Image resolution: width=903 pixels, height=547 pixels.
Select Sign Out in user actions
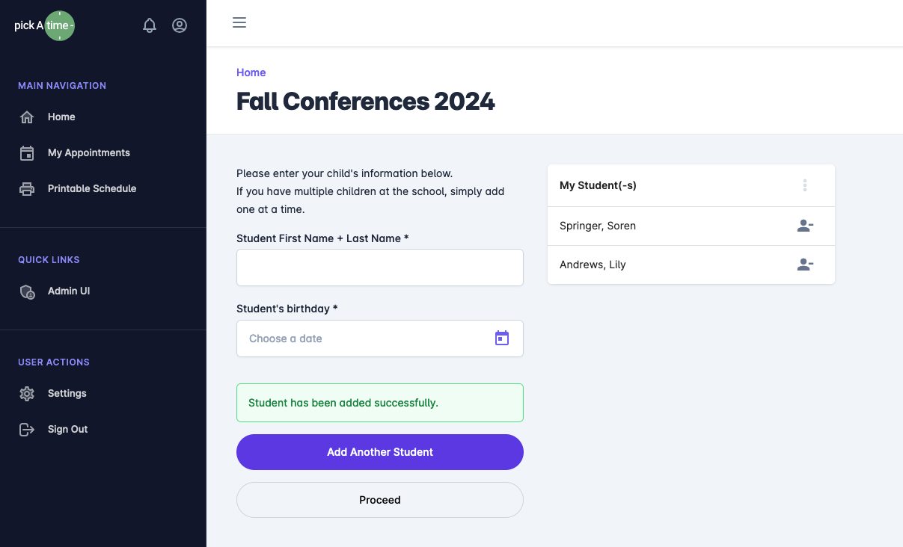tap(67, 430)
